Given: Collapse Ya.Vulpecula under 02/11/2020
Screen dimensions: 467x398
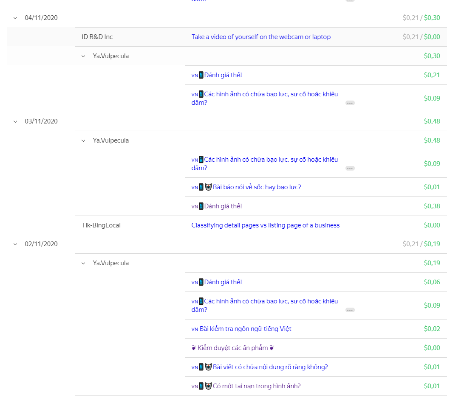Looking at the screenshot, I should pos(83,263).
